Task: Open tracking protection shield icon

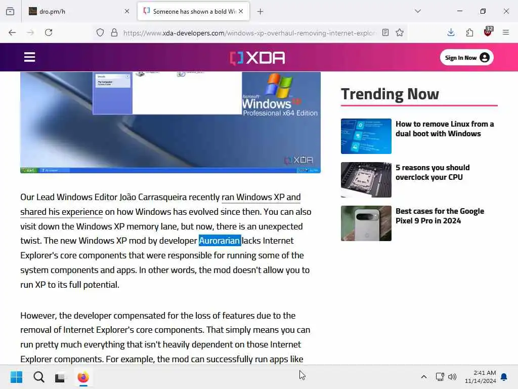Action: (x=100, y=32)
